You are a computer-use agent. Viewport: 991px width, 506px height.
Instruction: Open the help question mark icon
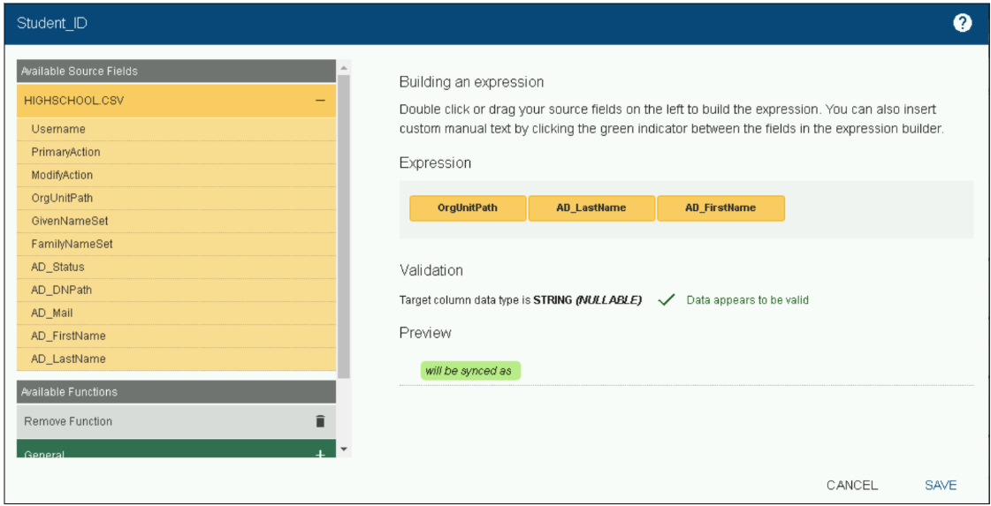pyautogui.click(x=962, y=23)
